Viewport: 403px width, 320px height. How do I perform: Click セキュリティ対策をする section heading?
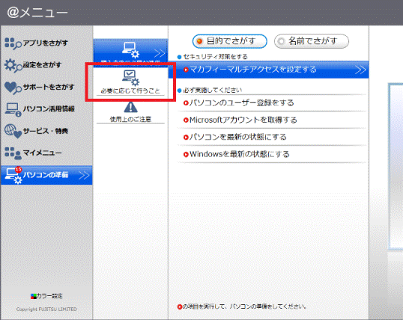tap(216, 57)
